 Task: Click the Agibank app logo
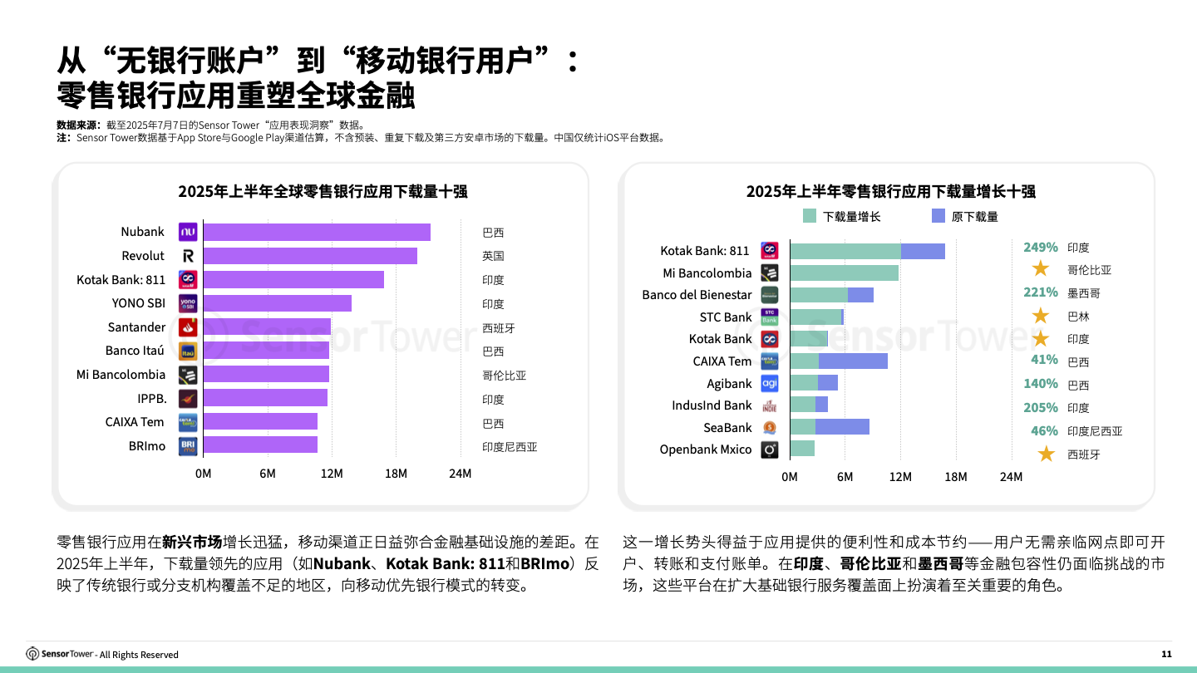(x=770, y=383)
